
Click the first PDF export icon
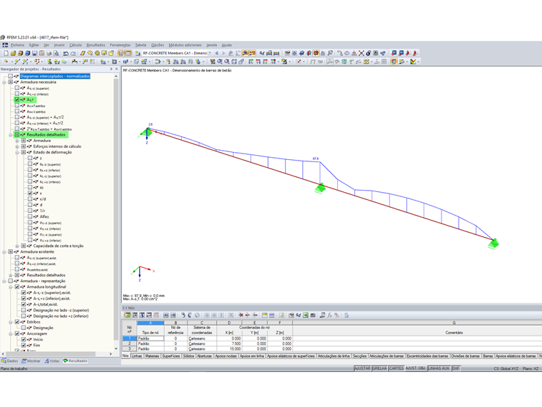(408, 53)
